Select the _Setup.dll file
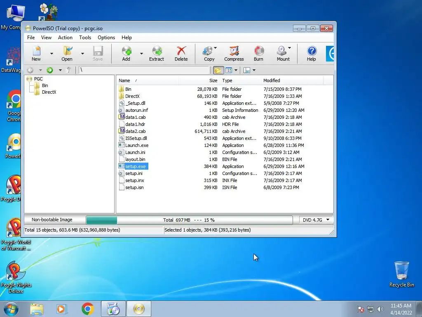The width and height of the screenshot is (422, 317). pos(135,103)
